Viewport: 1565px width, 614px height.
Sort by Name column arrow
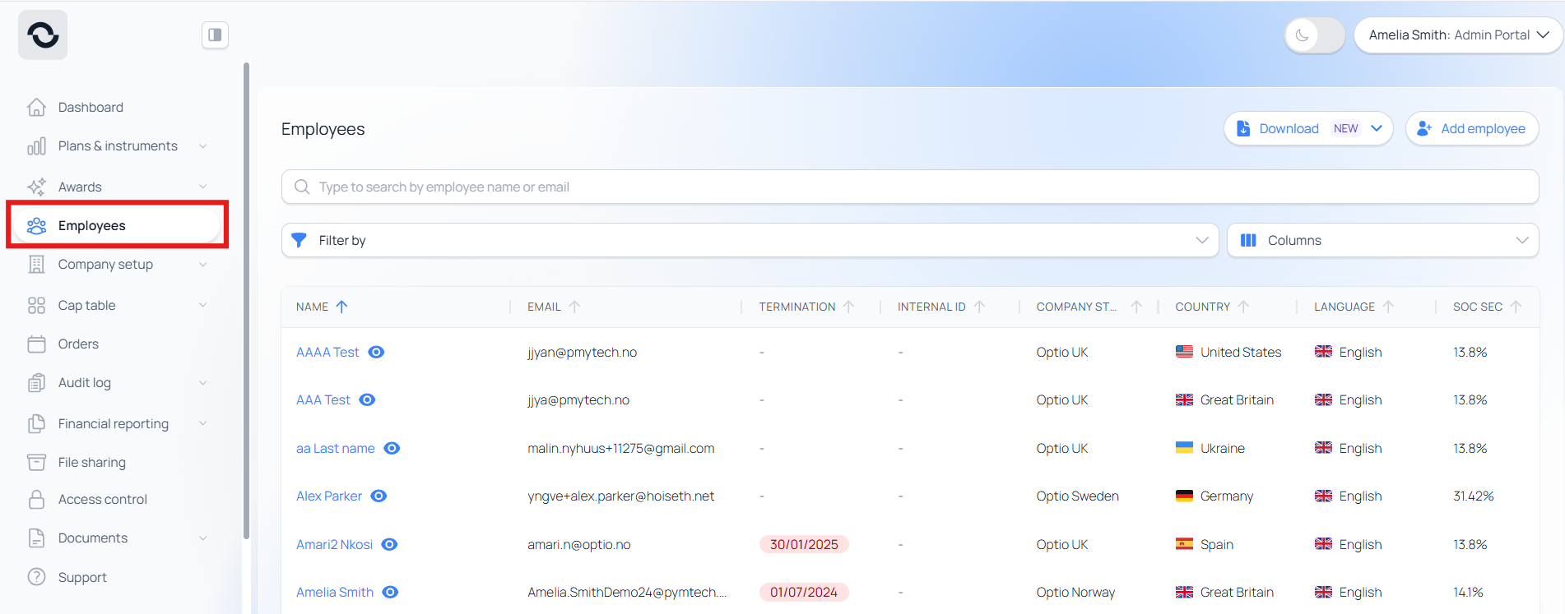tap(342, 307)
